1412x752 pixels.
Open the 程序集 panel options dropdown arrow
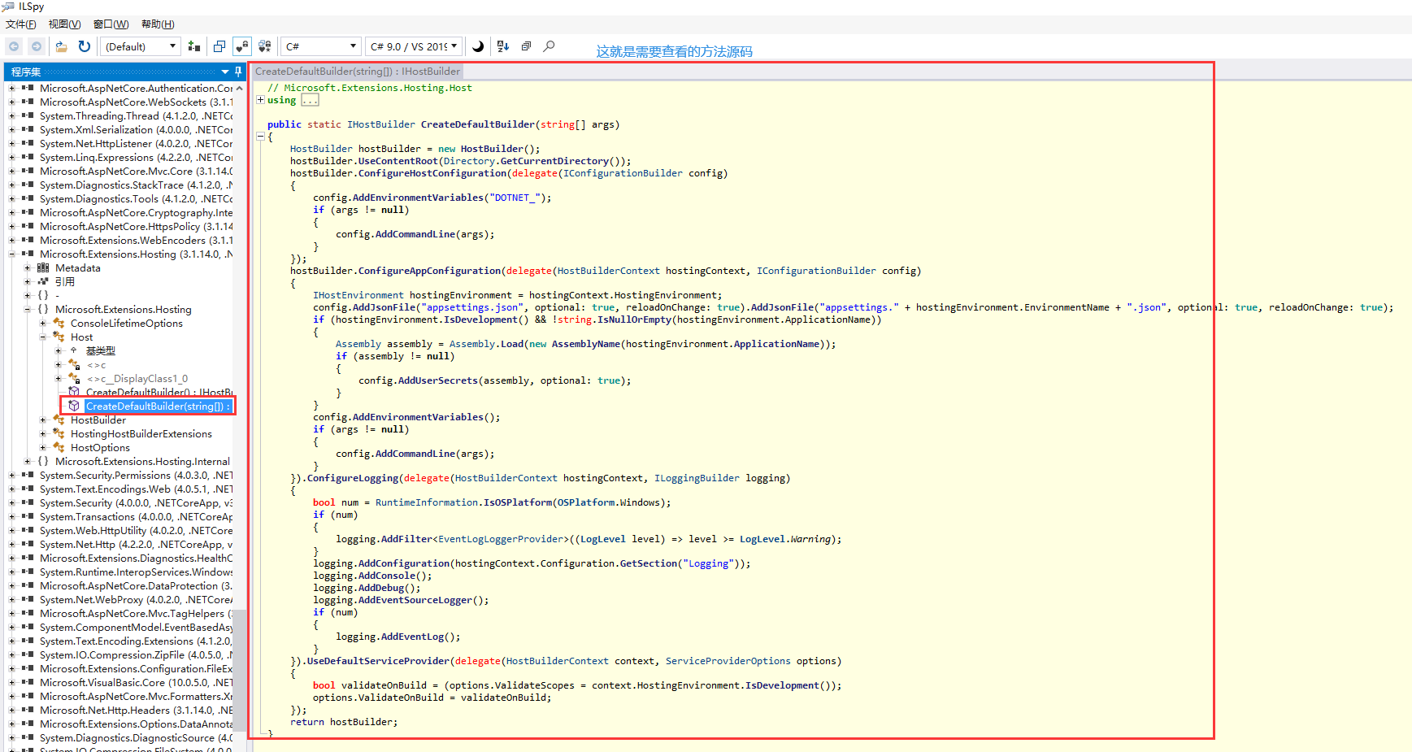(x=225, y=72)
